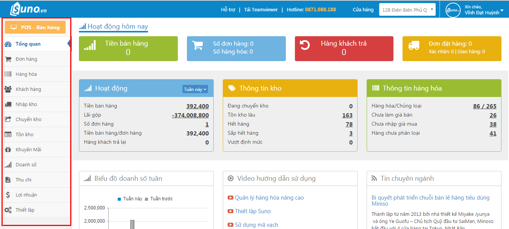Click the Chưa làm giá bán value 26
509x229 pixels.
point(493,115)
